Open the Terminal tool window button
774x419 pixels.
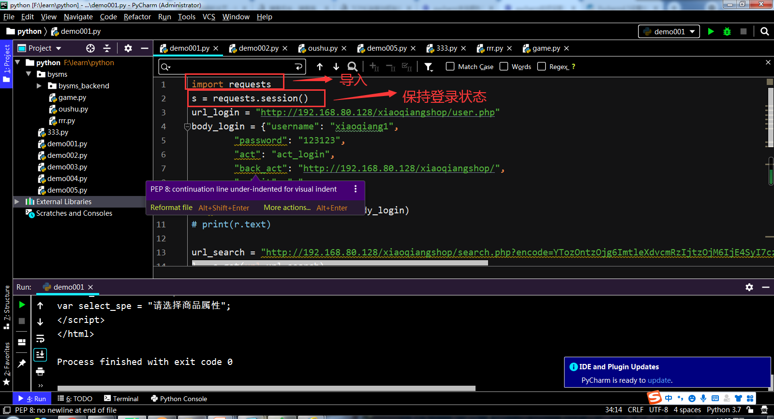(121, 399)
